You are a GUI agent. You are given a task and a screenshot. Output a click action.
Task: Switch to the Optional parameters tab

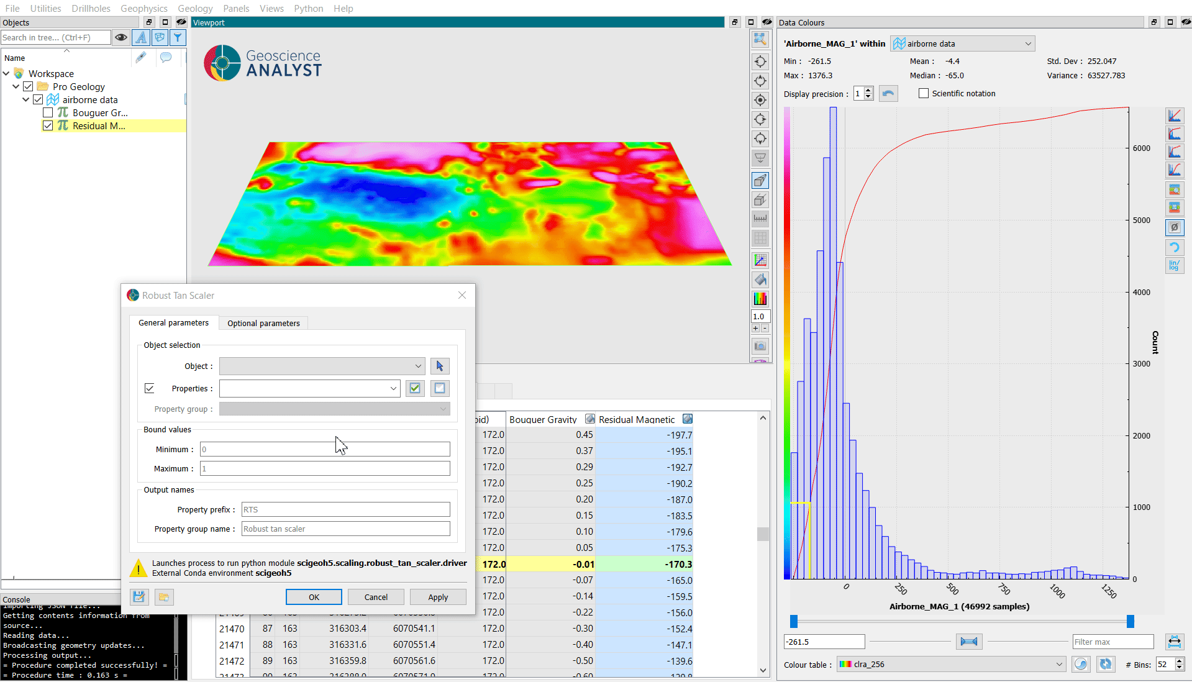coord(263,324)
